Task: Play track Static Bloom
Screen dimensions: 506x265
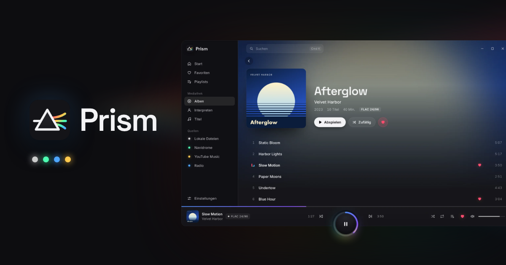Action: coord(269,143)
